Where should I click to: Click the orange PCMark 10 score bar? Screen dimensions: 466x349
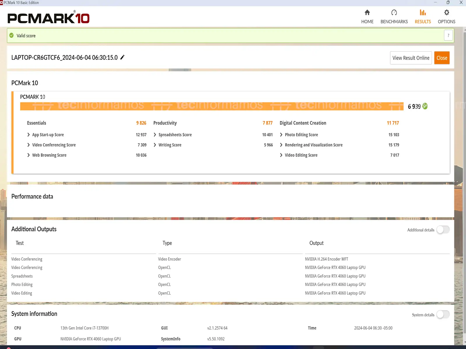coord(212,106)
